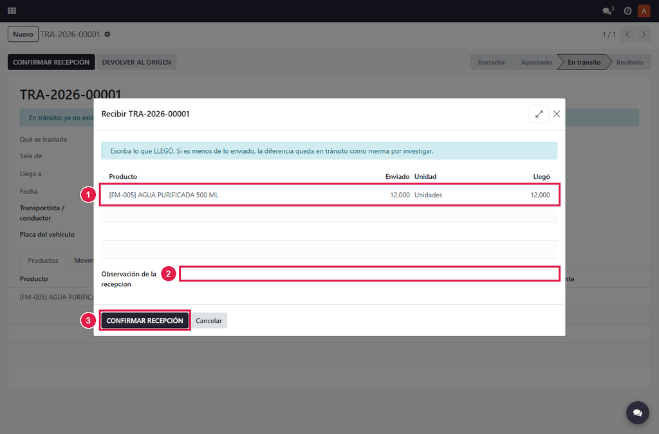Click the Nuevo button

click(x=23, y=35)
